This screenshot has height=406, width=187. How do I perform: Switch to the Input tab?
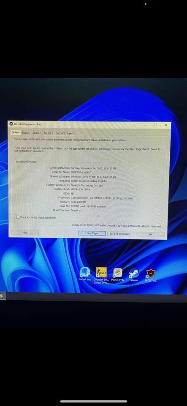point(70,133)
